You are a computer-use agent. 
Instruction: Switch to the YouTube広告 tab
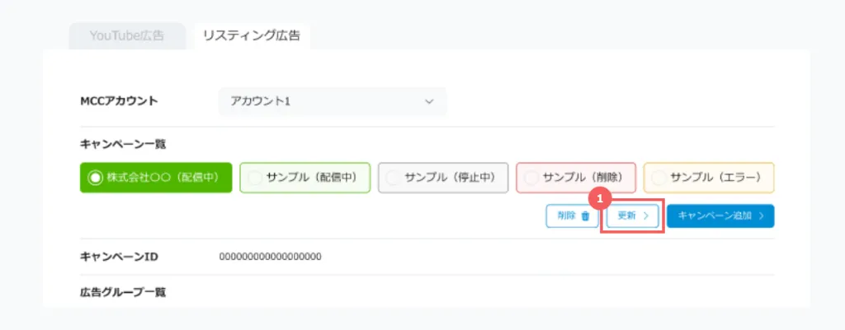pos(126,36)
